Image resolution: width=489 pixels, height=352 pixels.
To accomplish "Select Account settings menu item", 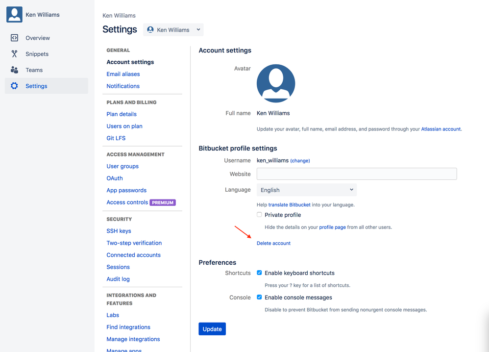I will pyautogui.click(x=130, y=62).
